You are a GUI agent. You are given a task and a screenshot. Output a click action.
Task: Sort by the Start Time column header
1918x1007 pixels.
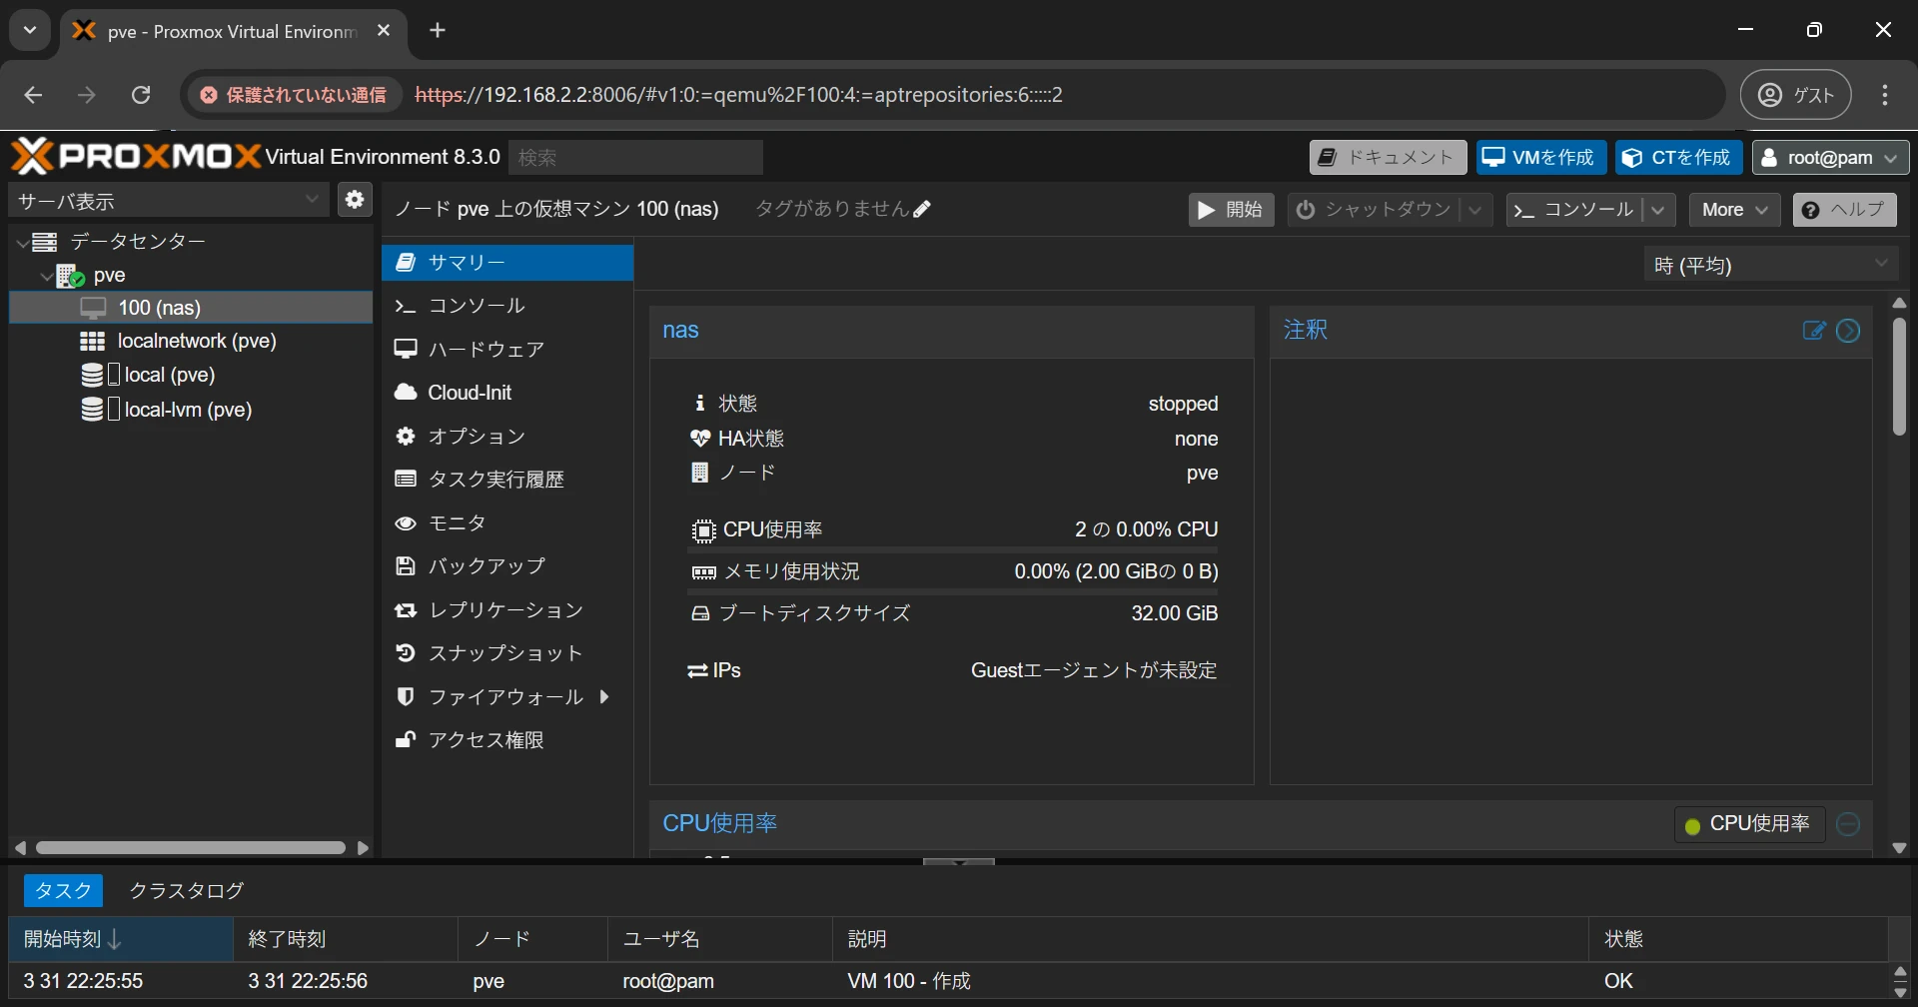click(x=120, y=939)
